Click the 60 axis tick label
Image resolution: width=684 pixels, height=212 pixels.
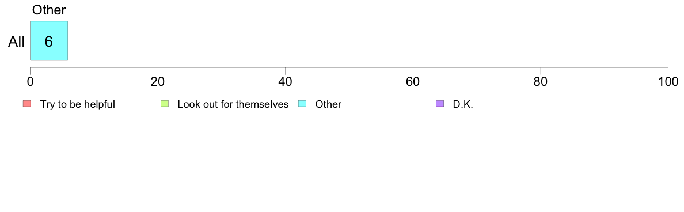click(413, 82)
